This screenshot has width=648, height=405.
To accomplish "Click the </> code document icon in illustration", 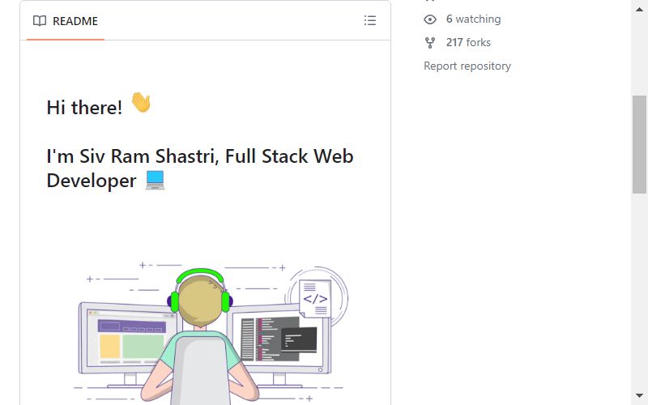I will click(x=315, y=298).
